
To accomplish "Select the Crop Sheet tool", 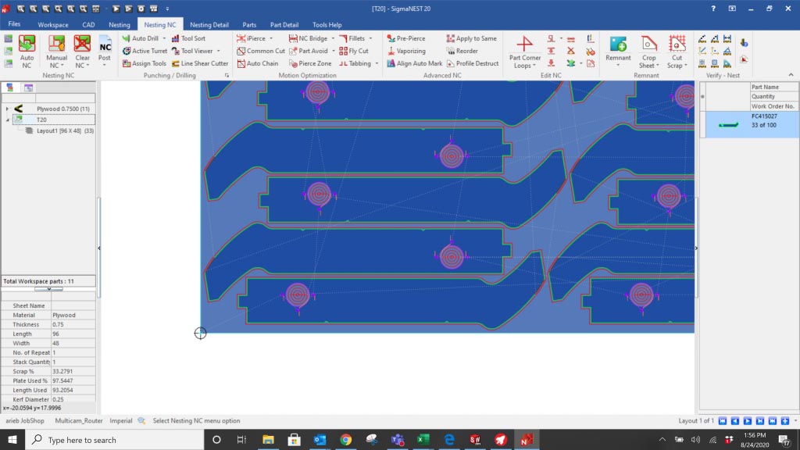I will pos(649,52).
